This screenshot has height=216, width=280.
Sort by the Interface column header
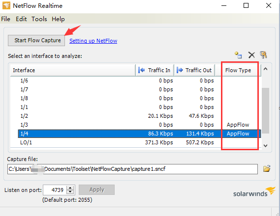point(73,70)
